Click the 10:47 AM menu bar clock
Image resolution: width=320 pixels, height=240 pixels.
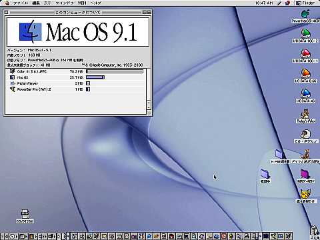264,3
